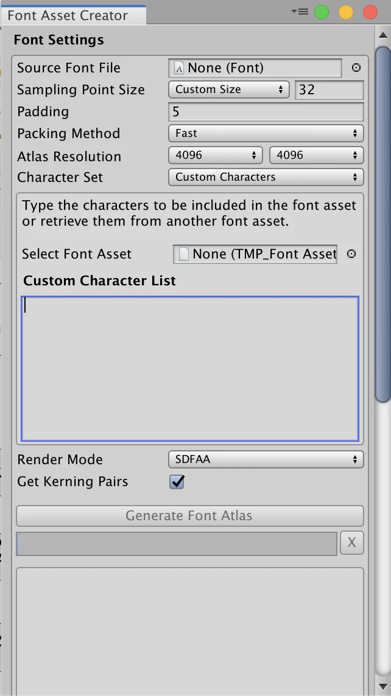Image resolution: width=391 pixels, height=696 pixels.
Task: Click the vertical scrollbar thumb
Action: 382,224
